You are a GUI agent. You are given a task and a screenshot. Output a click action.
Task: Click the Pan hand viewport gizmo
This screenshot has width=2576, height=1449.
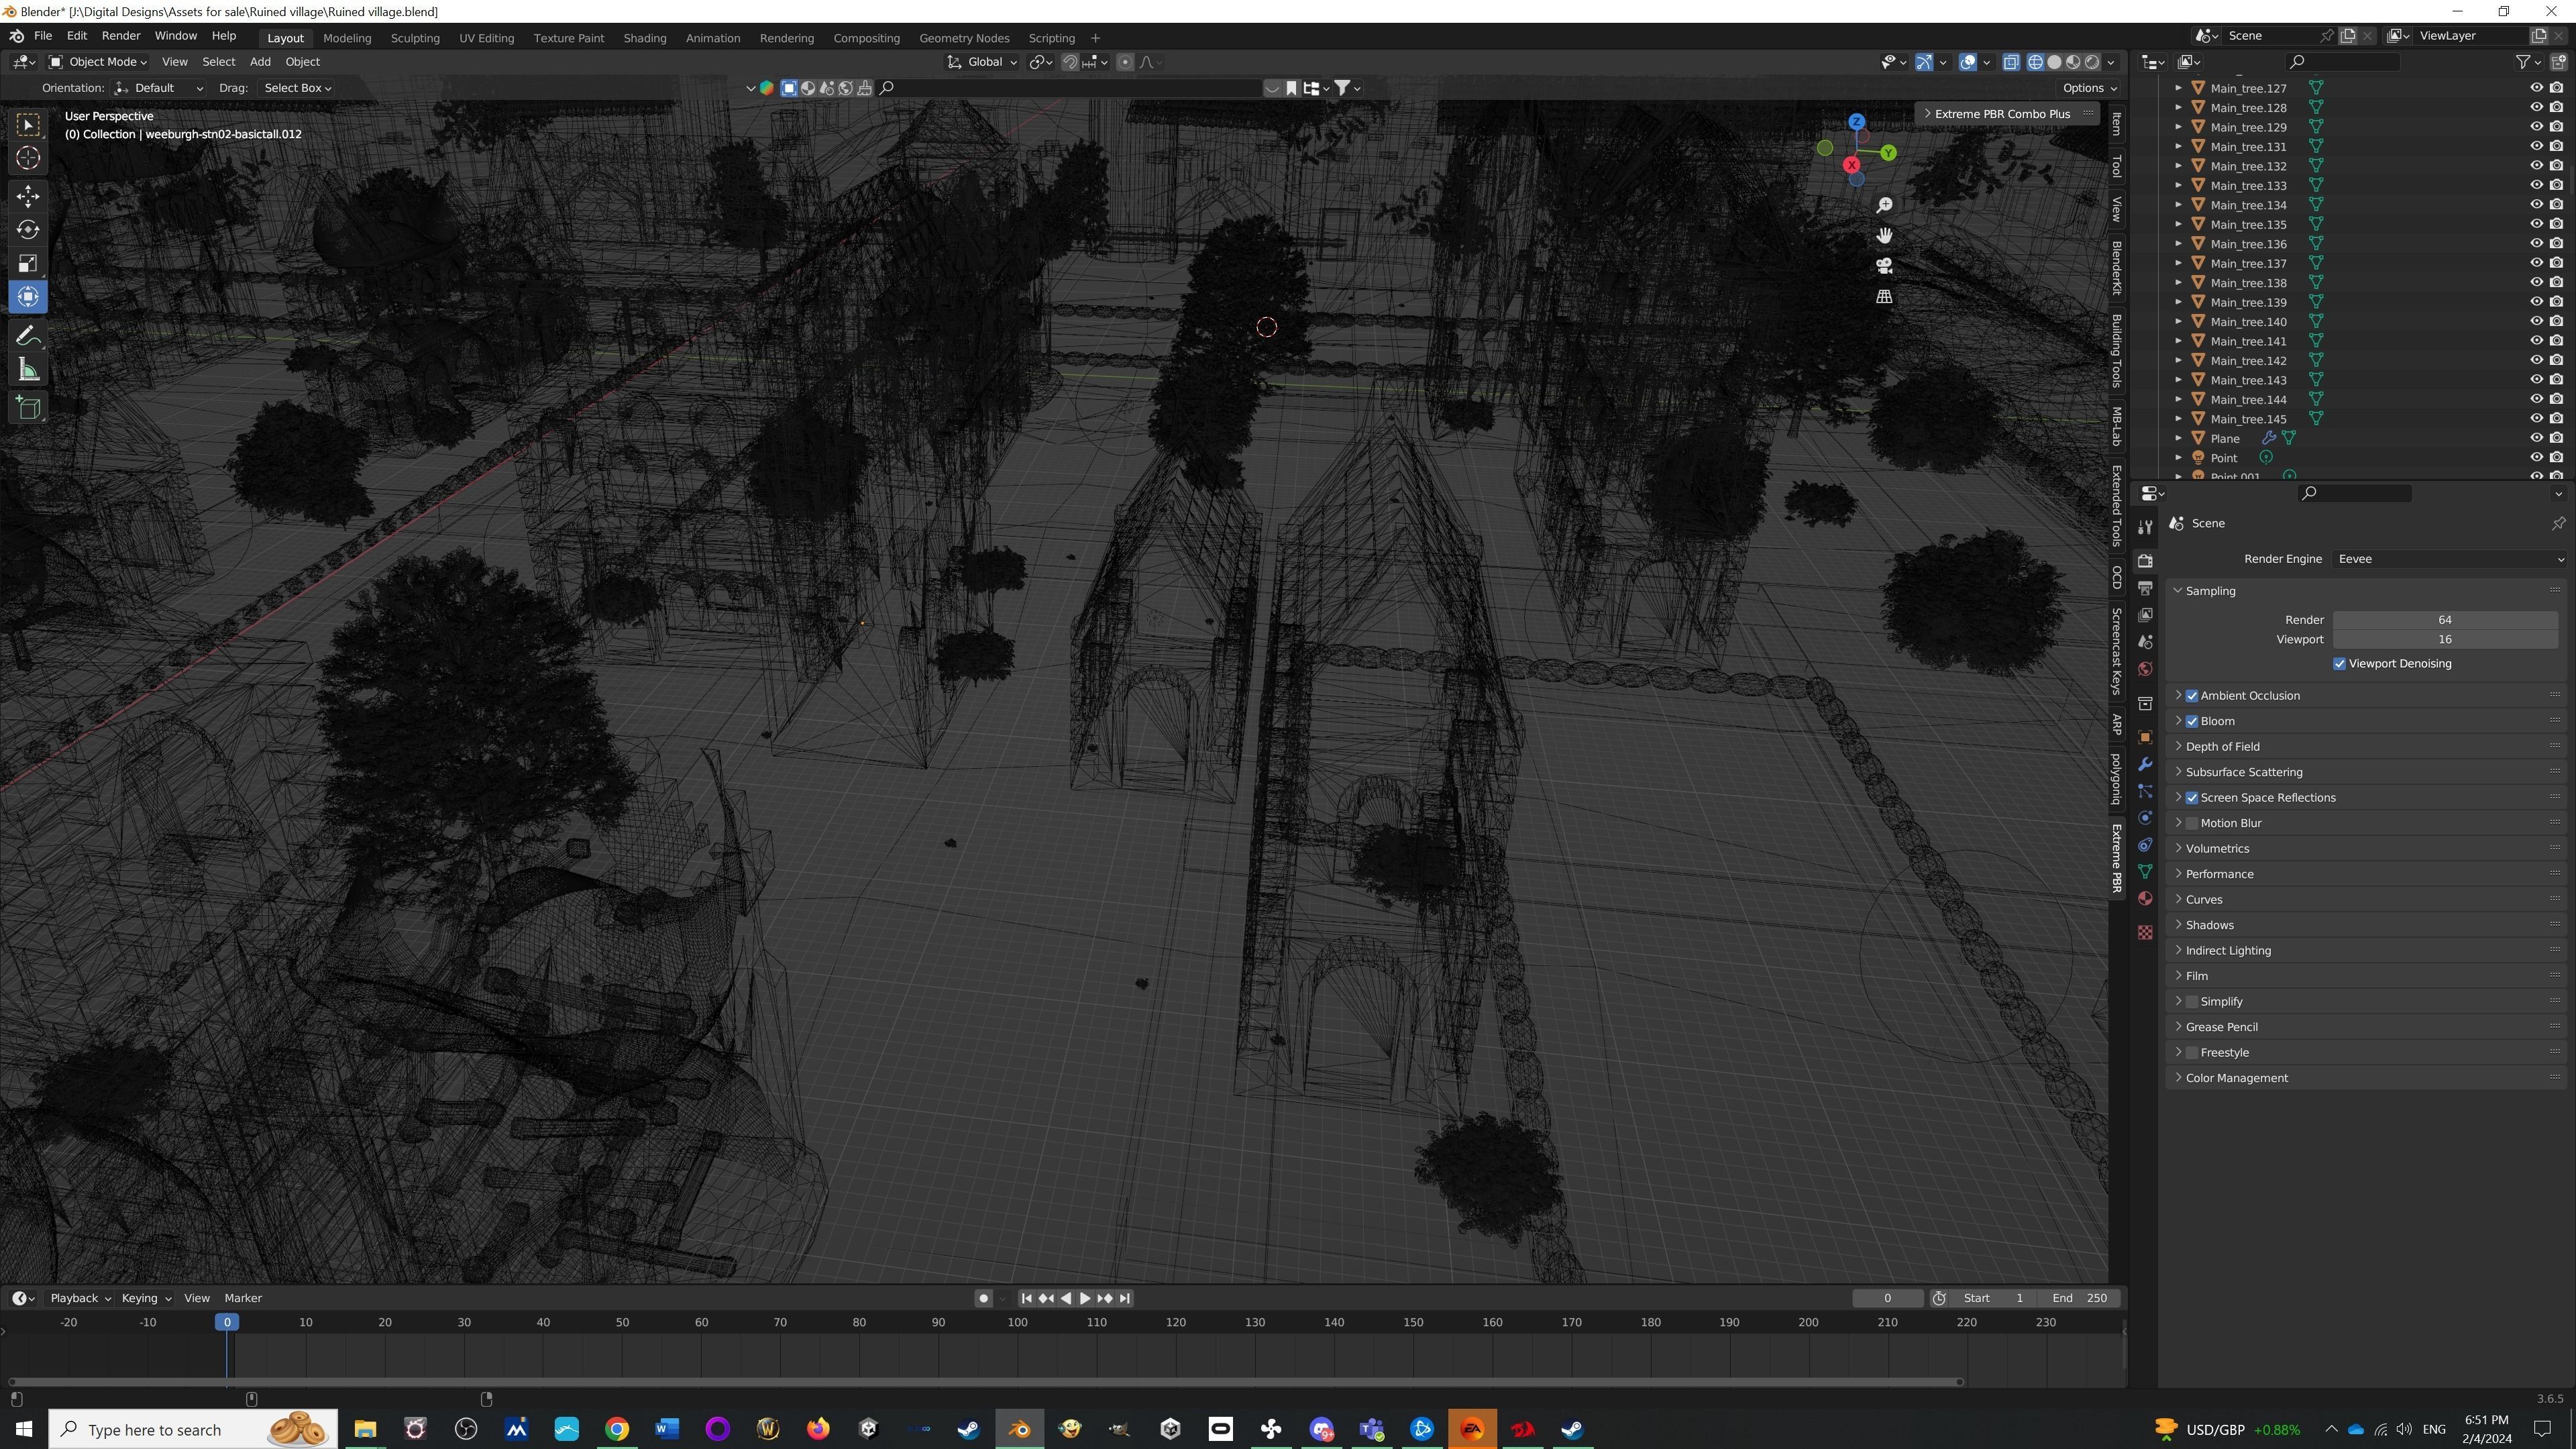pos(1884,236)
